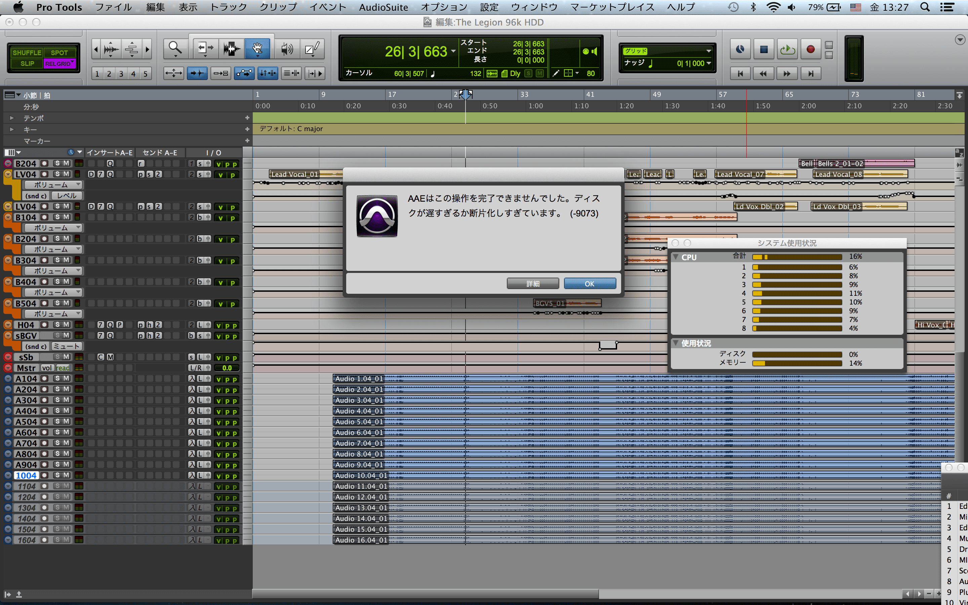
Task: Mute the 1004 track
Action: (67, 475)
